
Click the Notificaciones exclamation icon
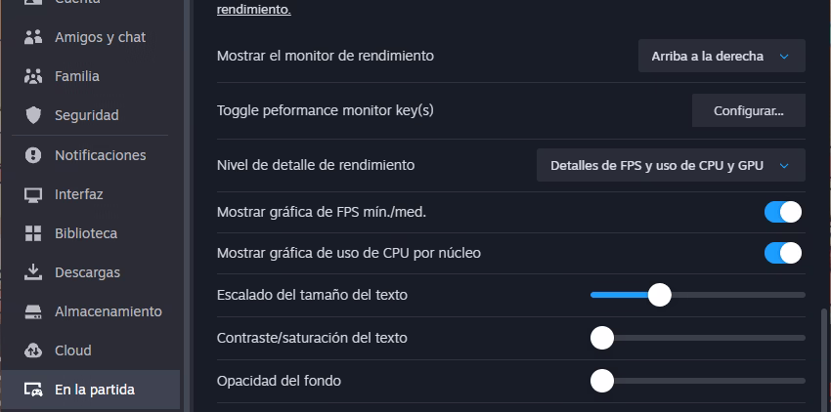[33, 155]
